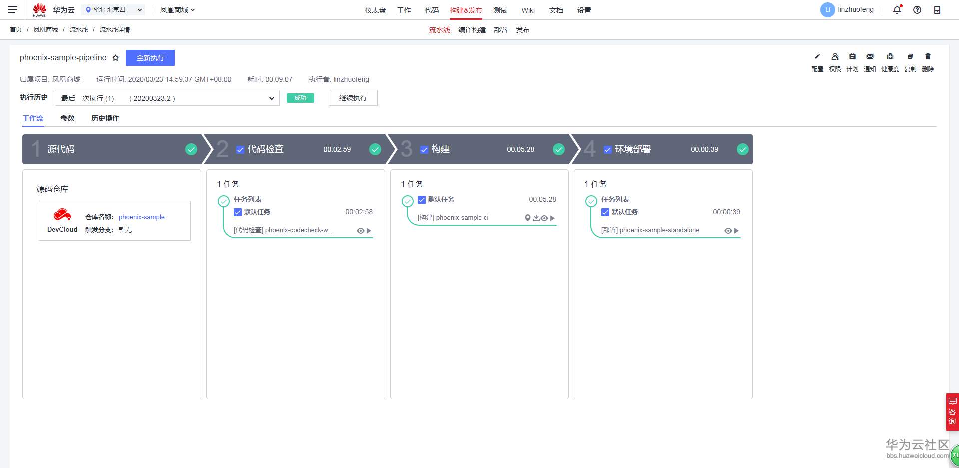
Task: Toggle 默认任务 checkbox in 构建 card
Action: [x=422, y=200]
